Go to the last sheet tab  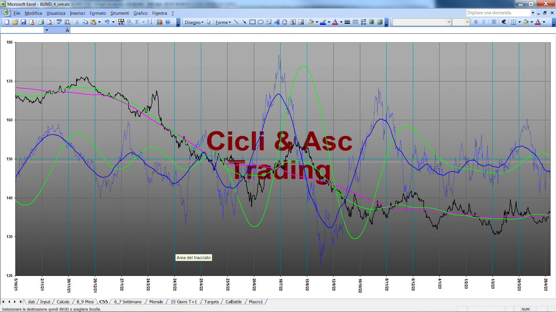pyautogui.click(x=21, y=302)
